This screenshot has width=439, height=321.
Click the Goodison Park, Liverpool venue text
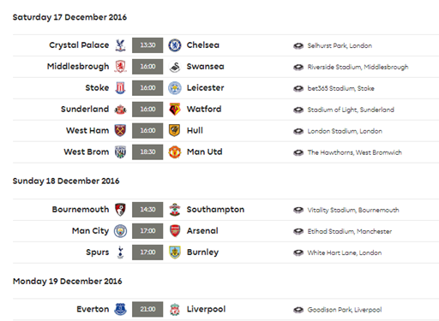(345, 310)
